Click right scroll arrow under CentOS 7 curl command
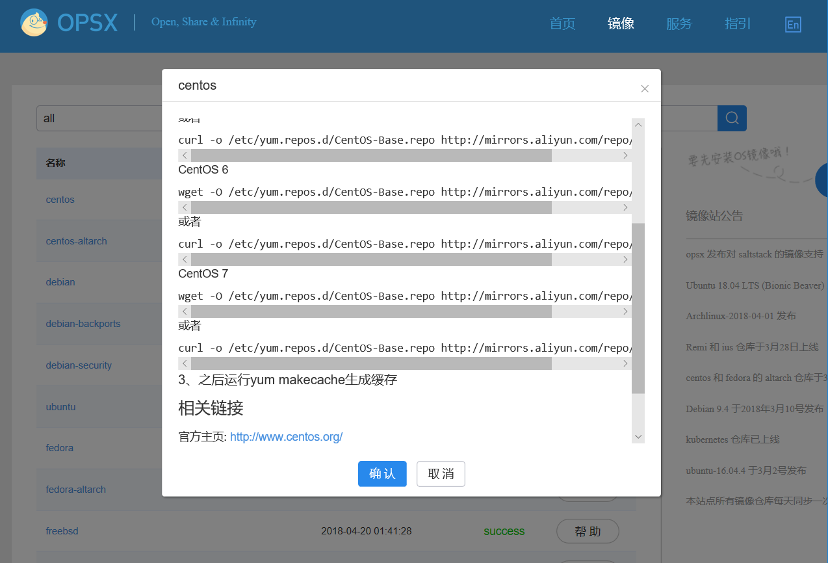828x563 pixels. coord(625,363)
